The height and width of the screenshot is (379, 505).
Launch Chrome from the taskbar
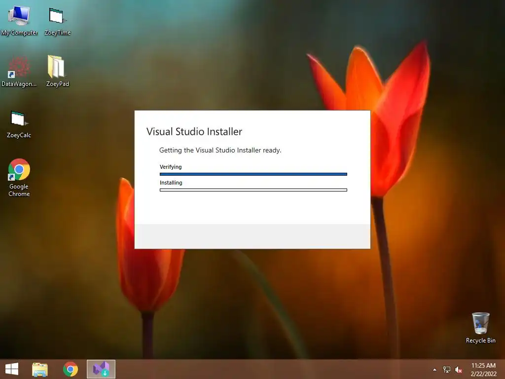(x=71, y=369)
